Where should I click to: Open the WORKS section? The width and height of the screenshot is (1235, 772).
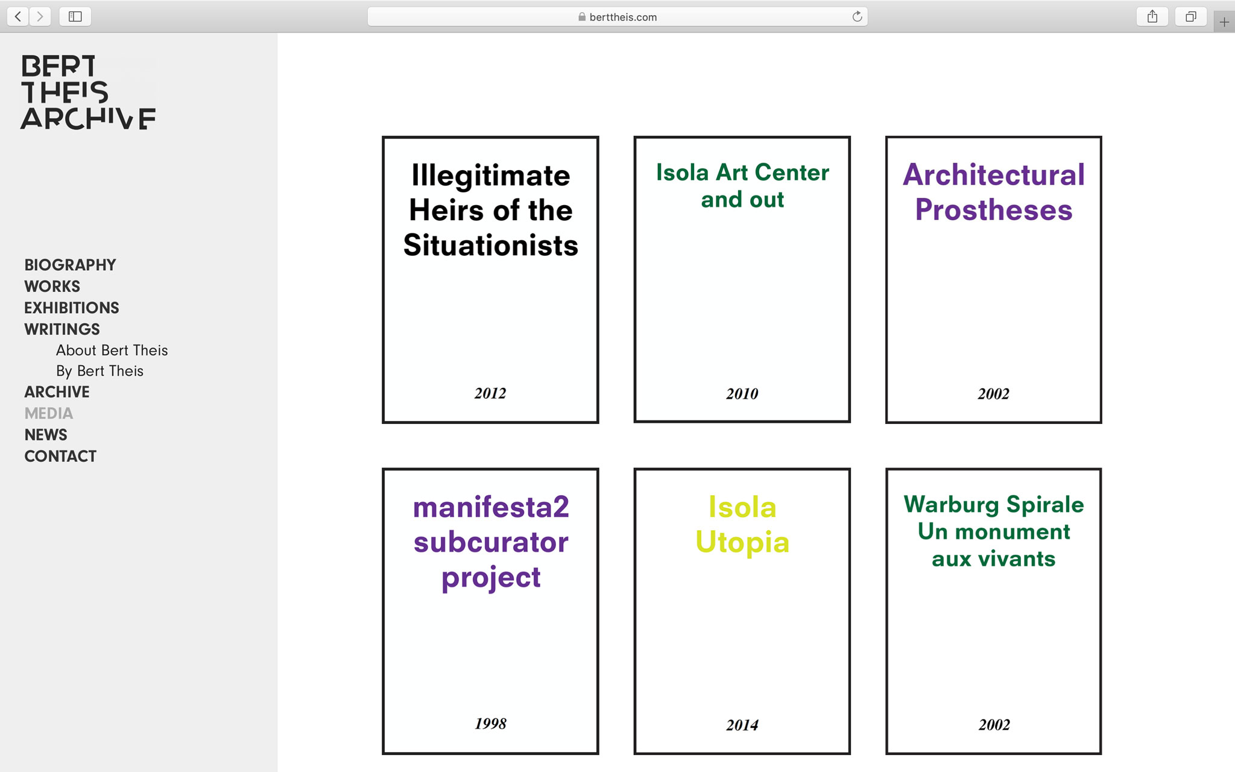(52, 286)
